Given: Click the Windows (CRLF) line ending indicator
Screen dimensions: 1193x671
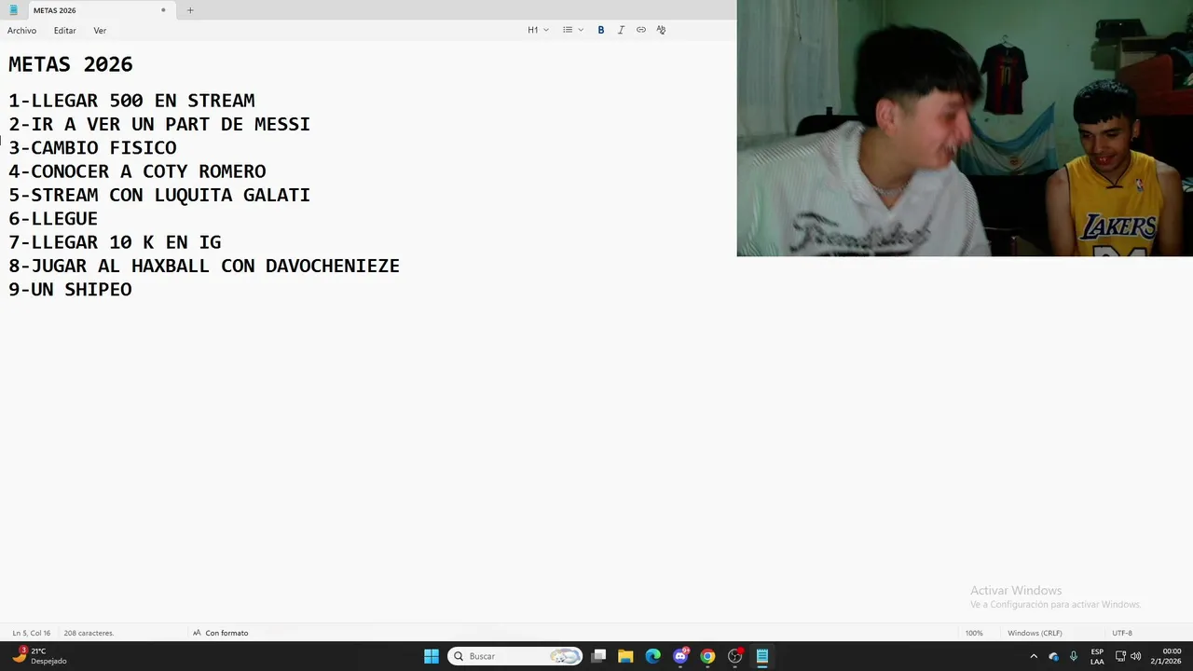Looking at the screenshot, I should pos(1035,633).
